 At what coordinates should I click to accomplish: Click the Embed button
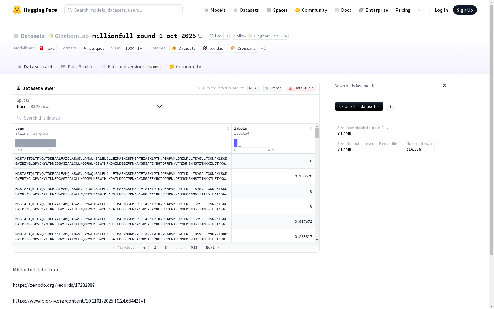coord(273,88)
